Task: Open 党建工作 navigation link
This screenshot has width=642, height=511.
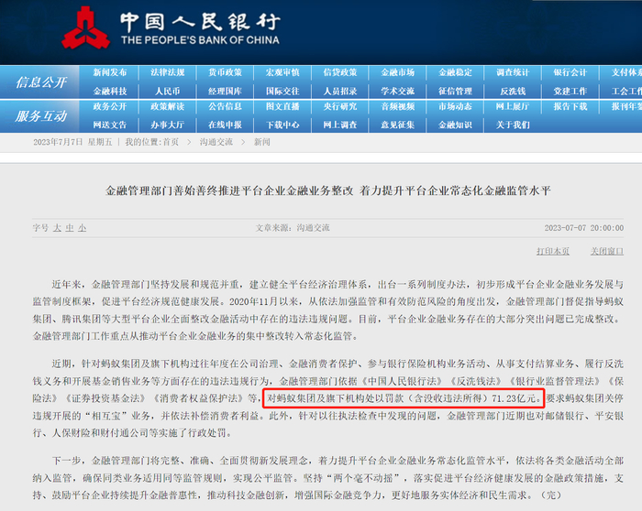Action: click(x=570, y=92)
